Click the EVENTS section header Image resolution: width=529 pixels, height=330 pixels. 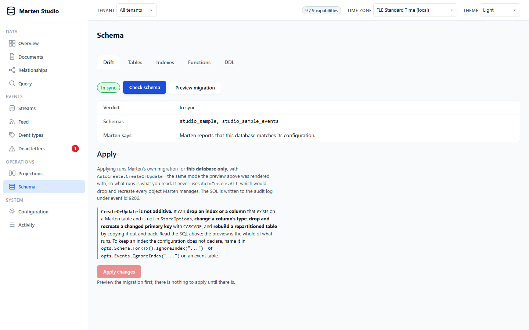(14, 96)
